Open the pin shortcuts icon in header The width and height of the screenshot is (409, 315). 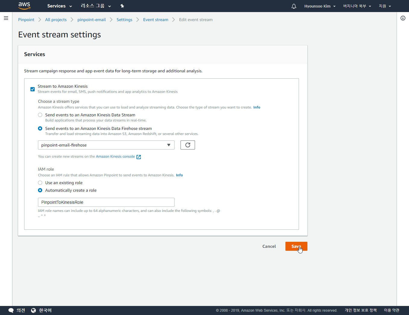pos(122,6)
